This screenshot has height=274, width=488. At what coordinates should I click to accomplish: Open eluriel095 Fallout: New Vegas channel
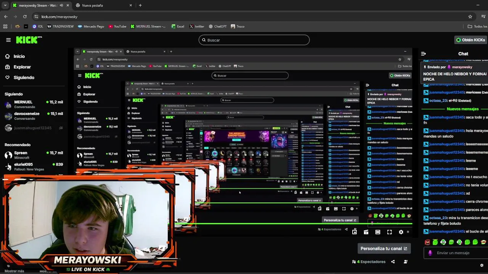[x=34, y=166]
